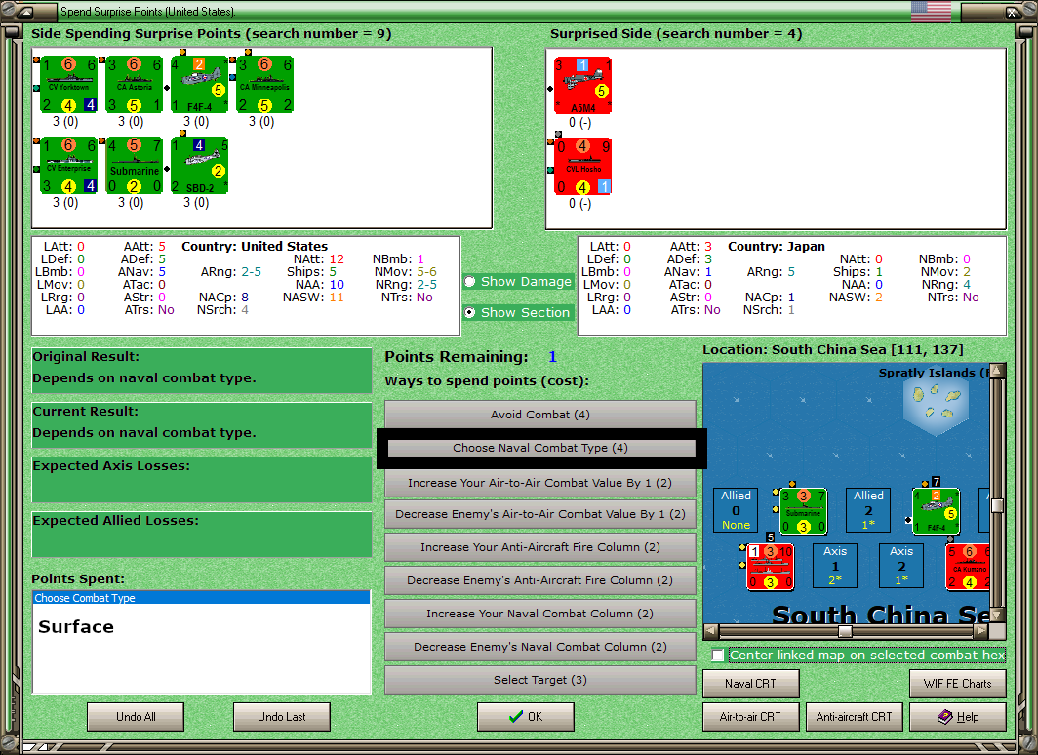Image resolution: width=1038 pixels, height=755 pixels.
Task: Open the Naval CRT chart
Action: point(751,684)
